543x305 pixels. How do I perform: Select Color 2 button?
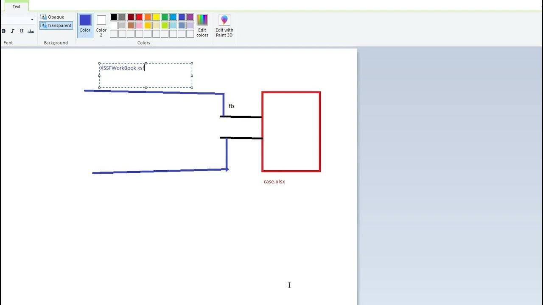(x=101, y=25)
